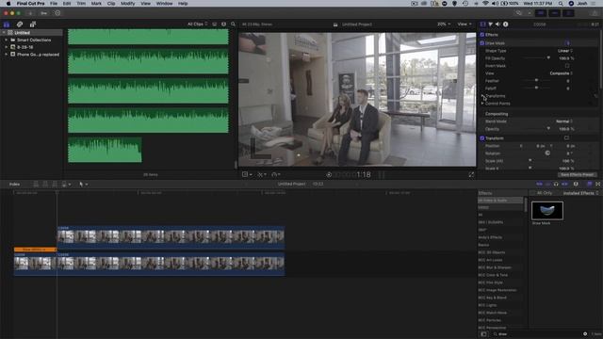Open the Titles and Generators sidebar icon
This screenshot has width=603, height=339.
[33, 24]
